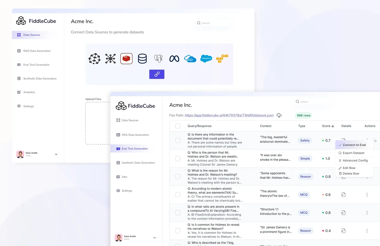
Task: Expand user profile chevron in back window
Action: 56,154
